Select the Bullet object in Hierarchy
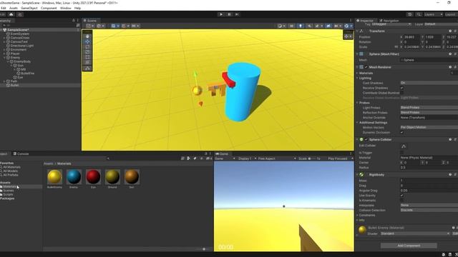 [x=14, y=86]
